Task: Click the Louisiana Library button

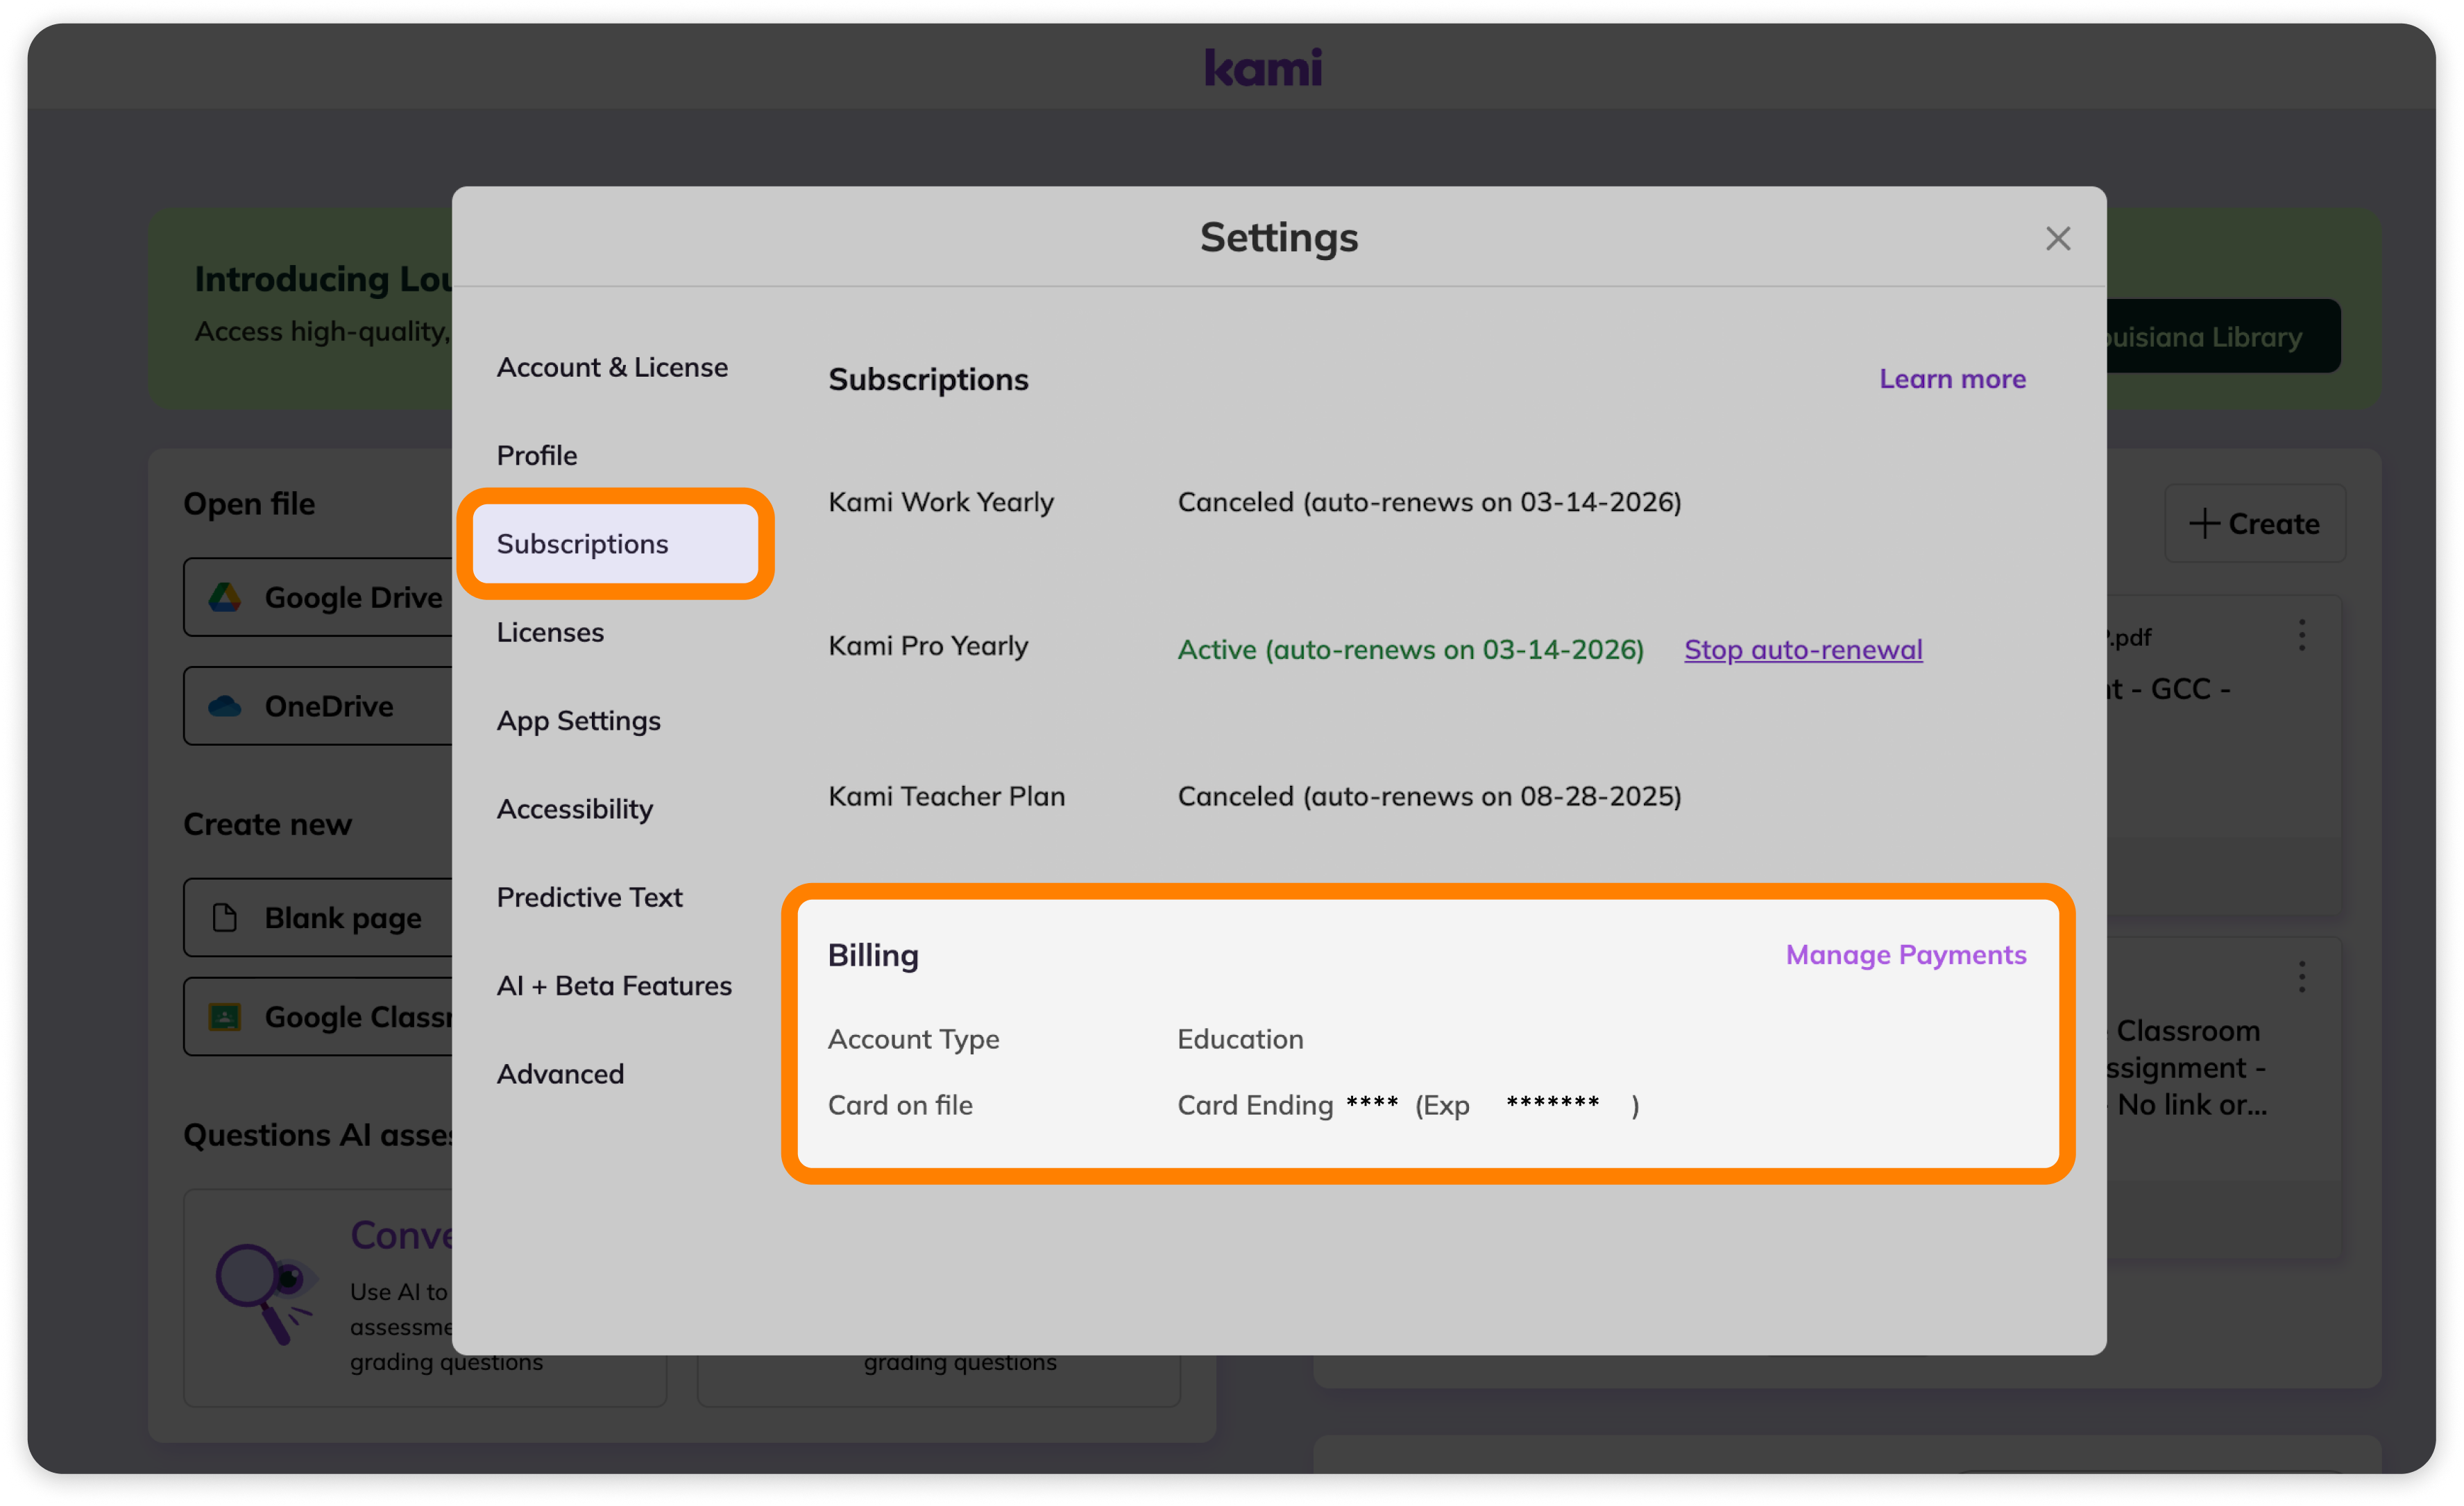Action: pyautogui.click(x=2222, y=337)
